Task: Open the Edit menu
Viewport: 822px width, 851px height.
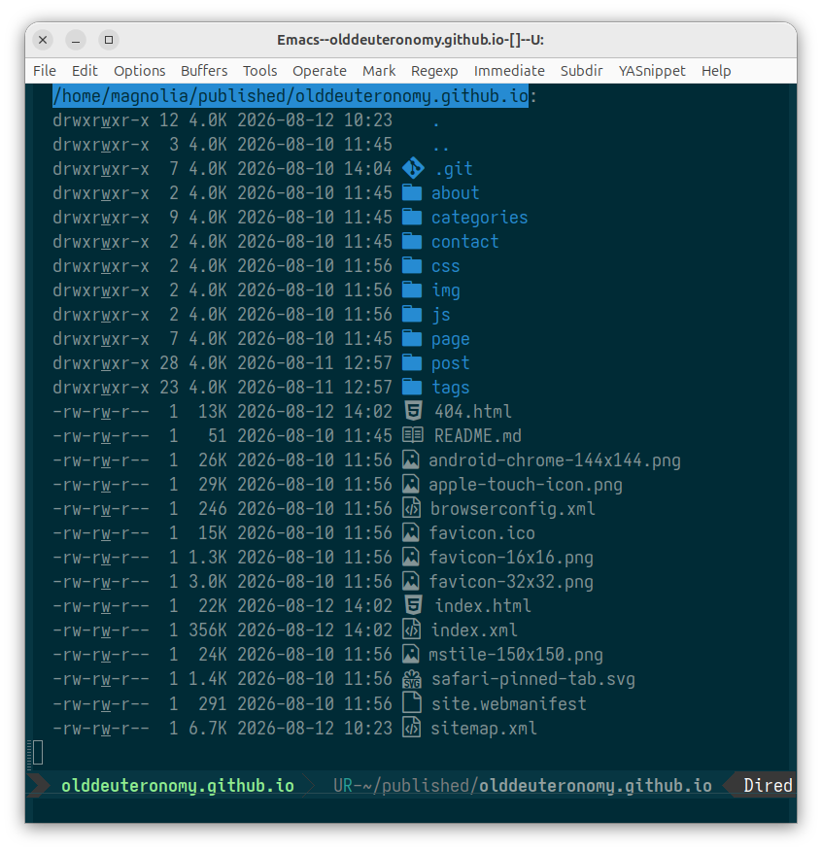Action: 85,71
